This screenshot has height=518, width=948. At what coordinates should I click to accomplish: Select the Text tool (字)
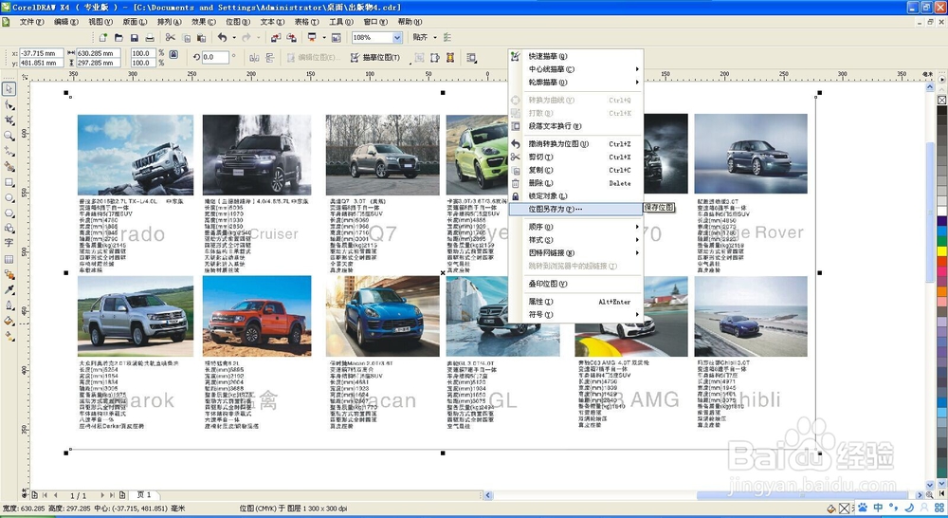(x=9, y=243)
